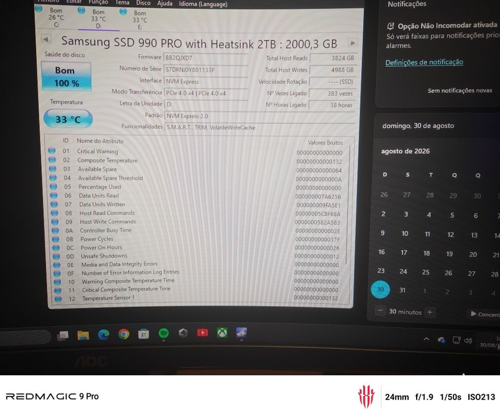This screenshot has height=417, width=500.
Task: Click the Padrão field NVM Express 2.0
Action: point(260,116)
